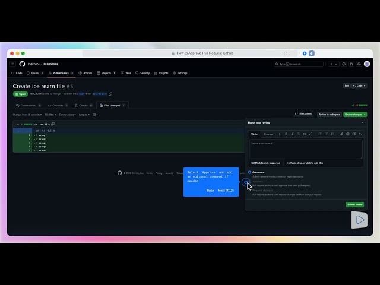The image size is (380, 285).
Task: Open the Jump to dropdown
Action: 84,115
